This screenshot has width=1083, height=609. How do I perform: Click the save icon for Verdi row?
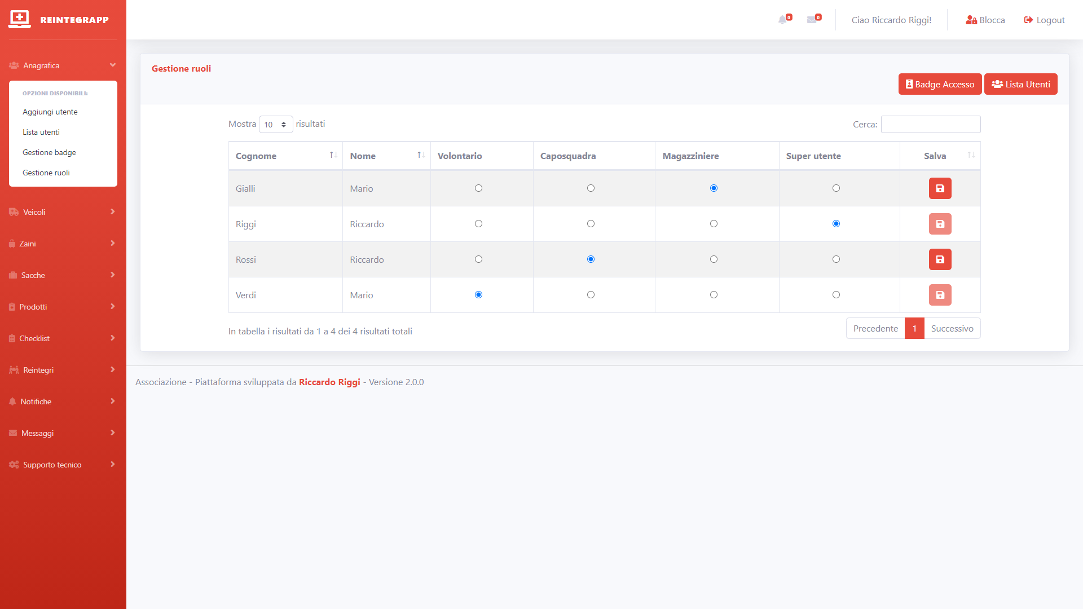point(940,295)
